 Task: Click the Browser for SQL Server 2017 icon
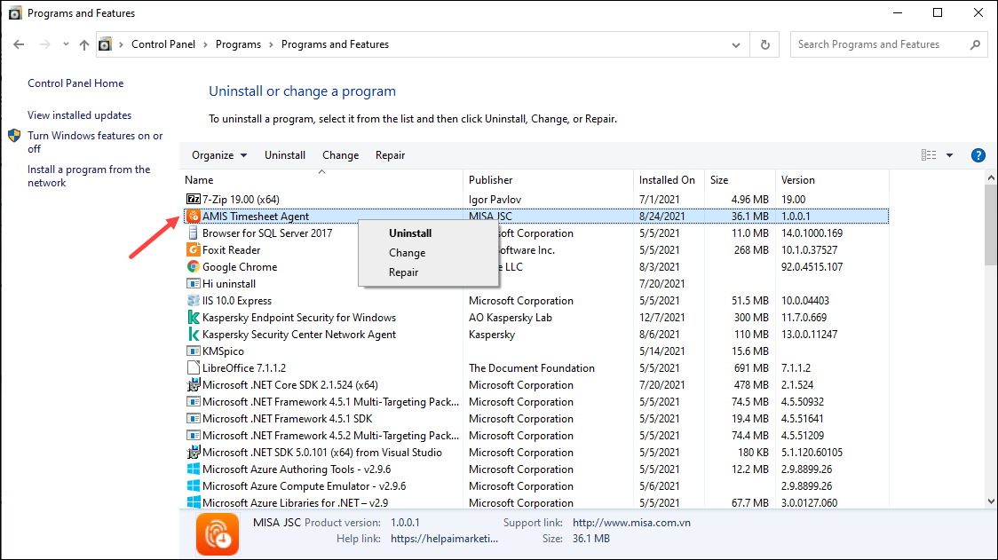tap(194, 233)
